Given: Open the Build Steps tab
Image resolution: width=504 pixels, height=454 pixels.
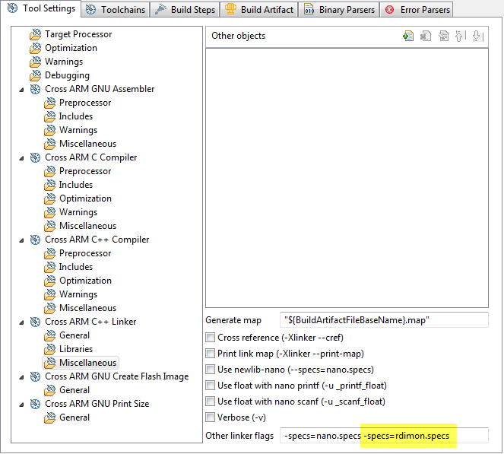Looking at the screenshot, I should point(186,9).
